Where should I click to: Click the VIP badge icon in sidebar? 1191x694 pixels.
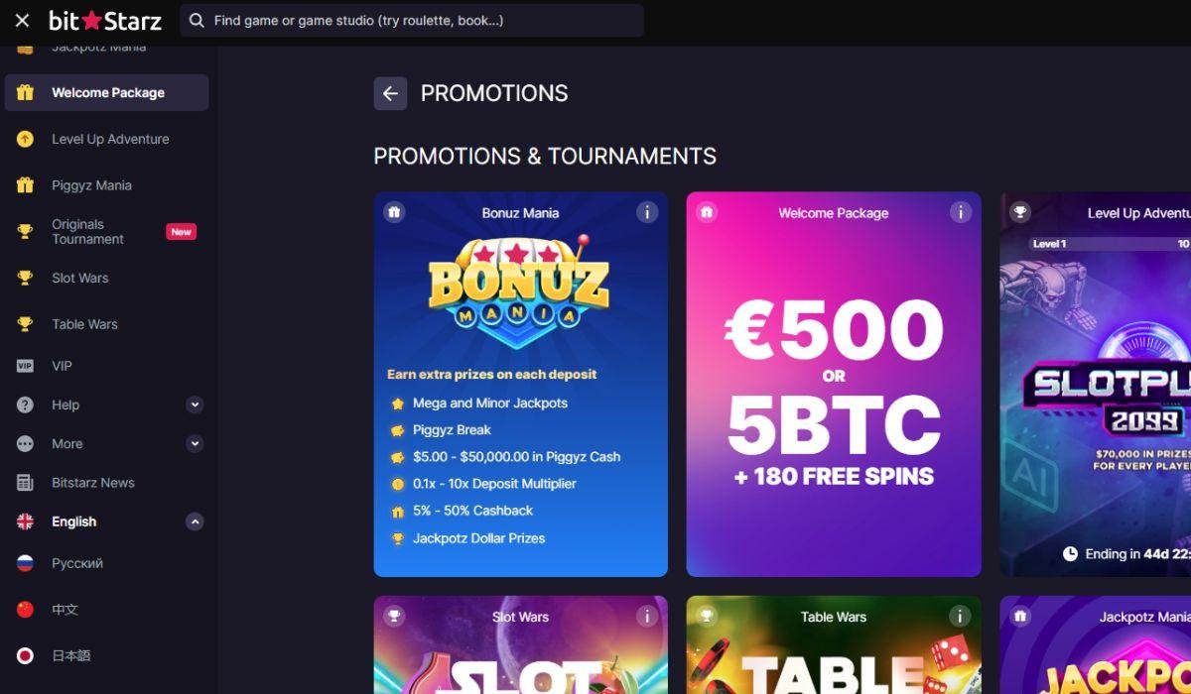click(x=26, y=366)
